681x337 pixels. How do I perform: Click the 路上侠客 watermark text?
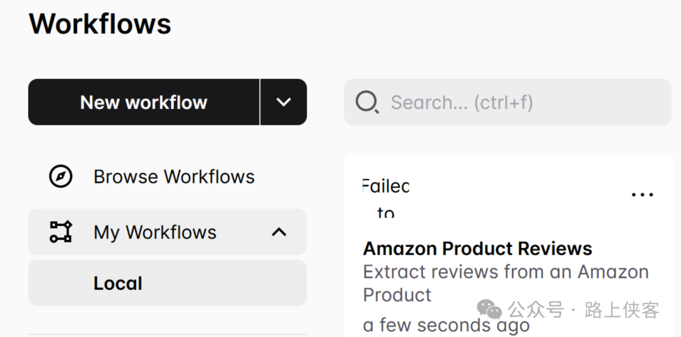(x=622, y=310)
